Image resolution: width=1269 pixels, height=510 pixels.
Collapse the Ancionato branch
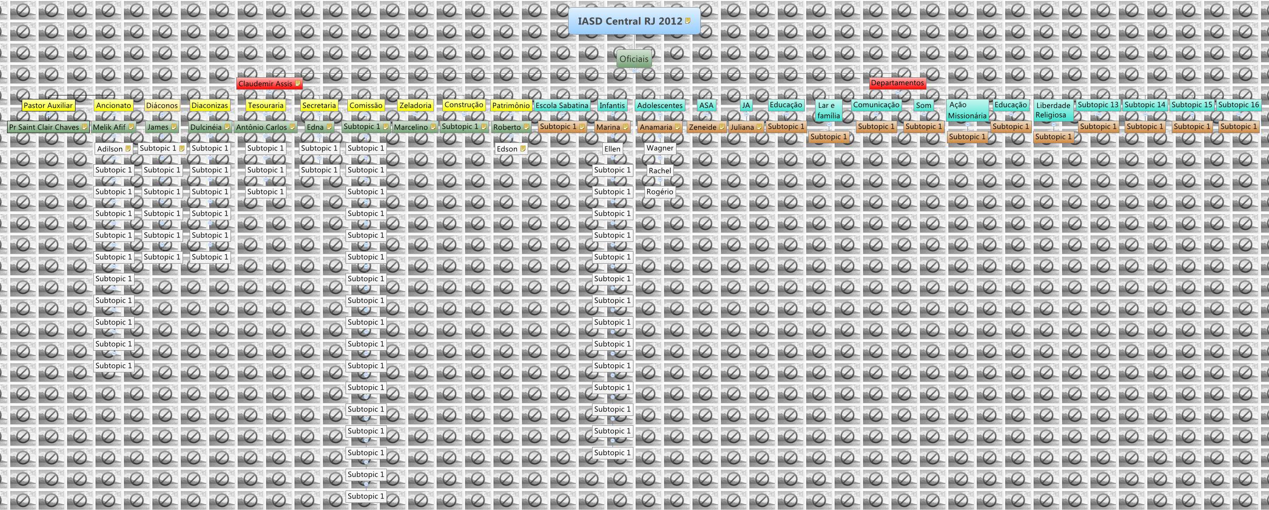pyautogui.click(x=113, y=113)
